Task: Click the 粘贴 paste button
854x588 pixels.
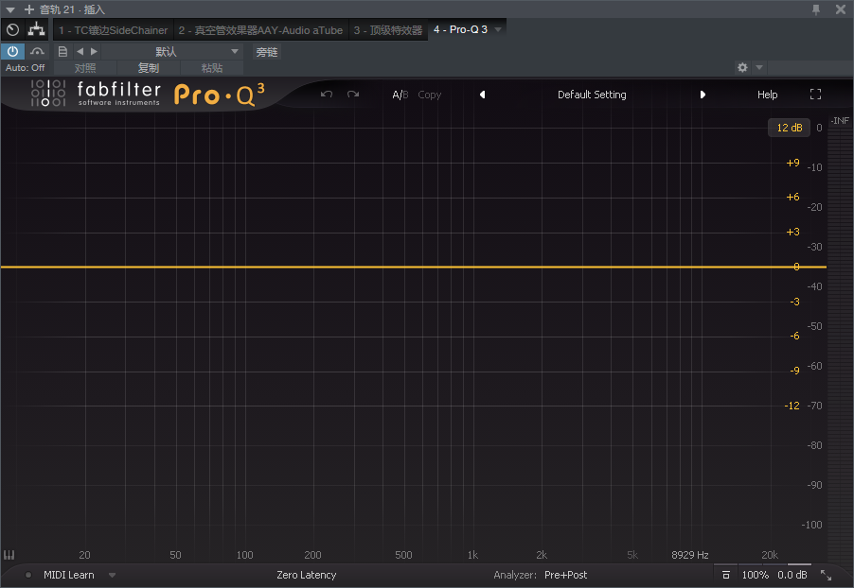Action: click(x=212, y=68)
